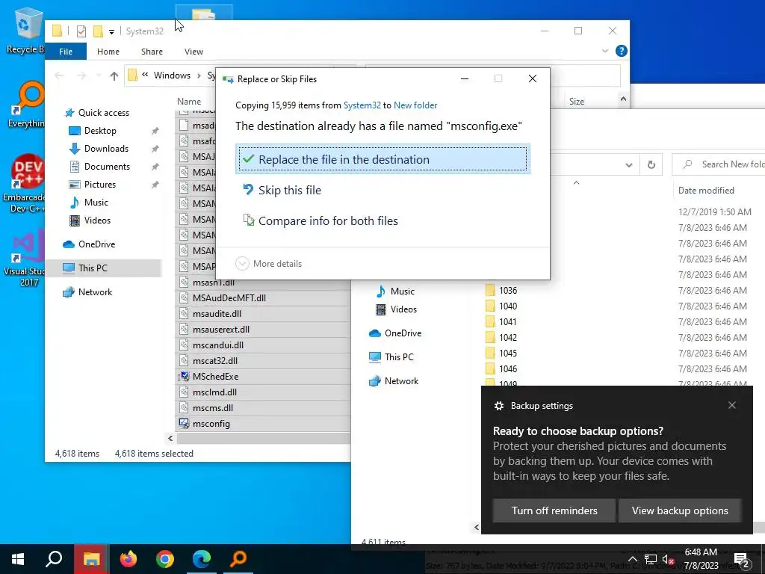Select Pictures in System32 sidebar
Image resolution: width=765 pixels, height=574 pixels.
point(99,185)
